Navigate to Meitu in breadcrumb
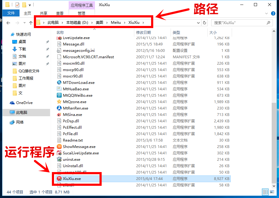Screen dimensions: 279x198 (x=116, y=23)
